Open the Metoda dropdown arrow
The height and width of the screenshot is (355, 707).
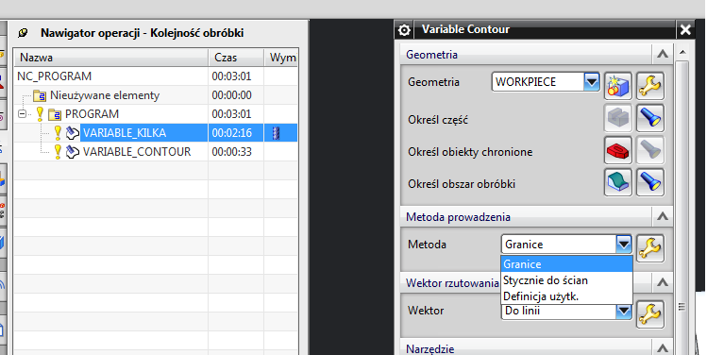coord(624,245)
